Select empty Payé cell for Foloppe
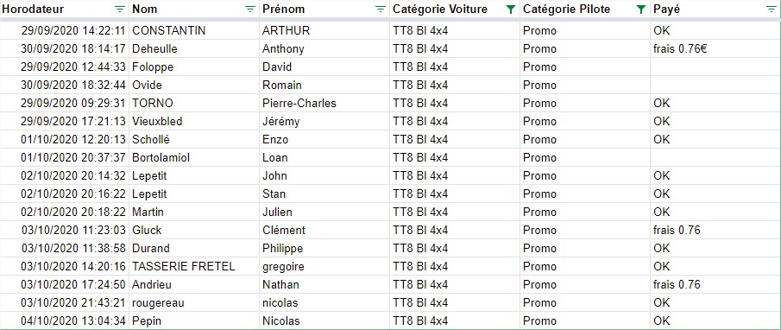 715,67
